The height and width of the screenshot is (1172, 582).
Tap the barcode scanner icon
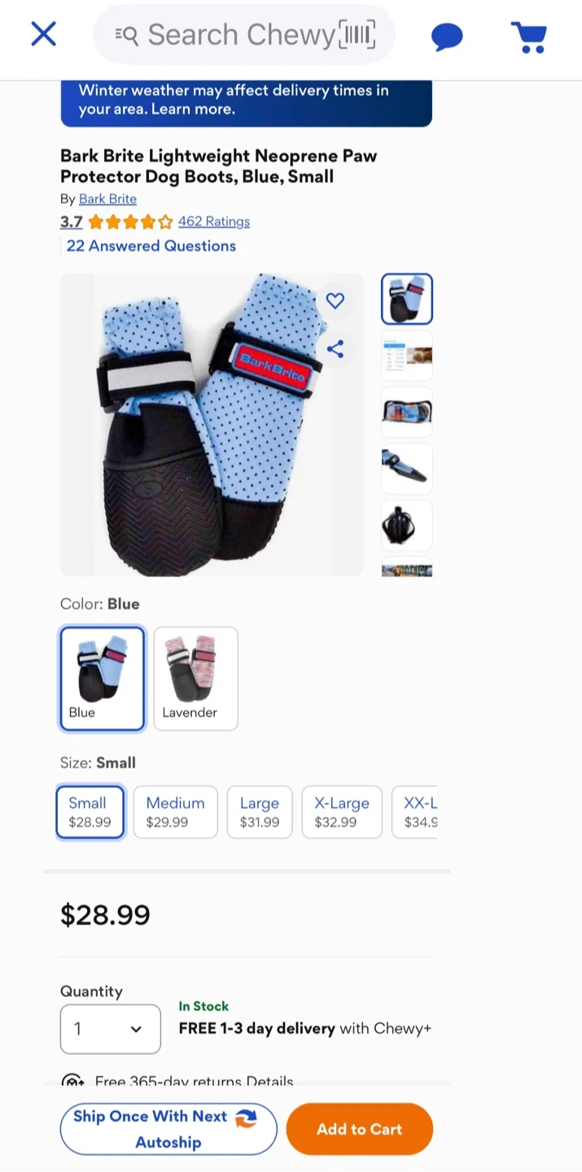point(357,35)
